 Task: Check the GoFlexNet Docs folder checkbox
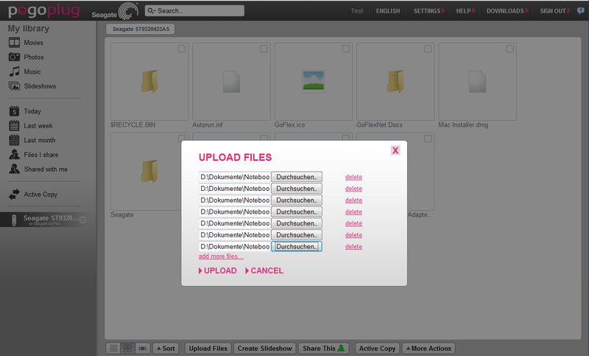click(x=428, y=49)
